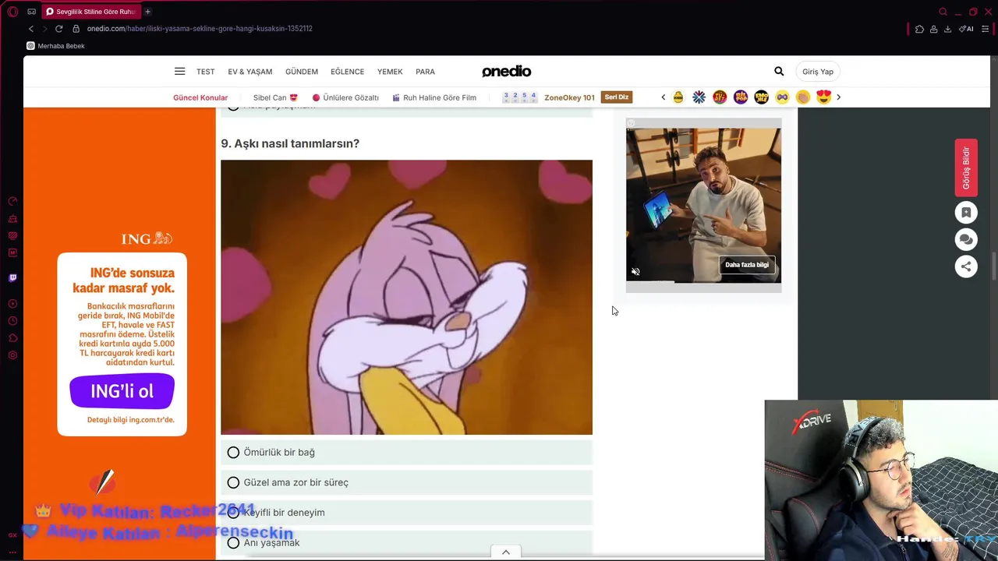This screenshot has width=998, height=561.
Task: Unmute the video ad speaker icon
Action: pos(635,272)
